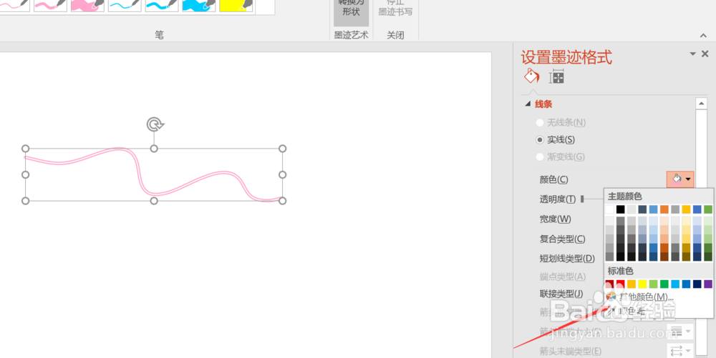This screenshot has width=716, height=358.
Task: Collapse the 线条 section triangle
Action: coord(528,104)
